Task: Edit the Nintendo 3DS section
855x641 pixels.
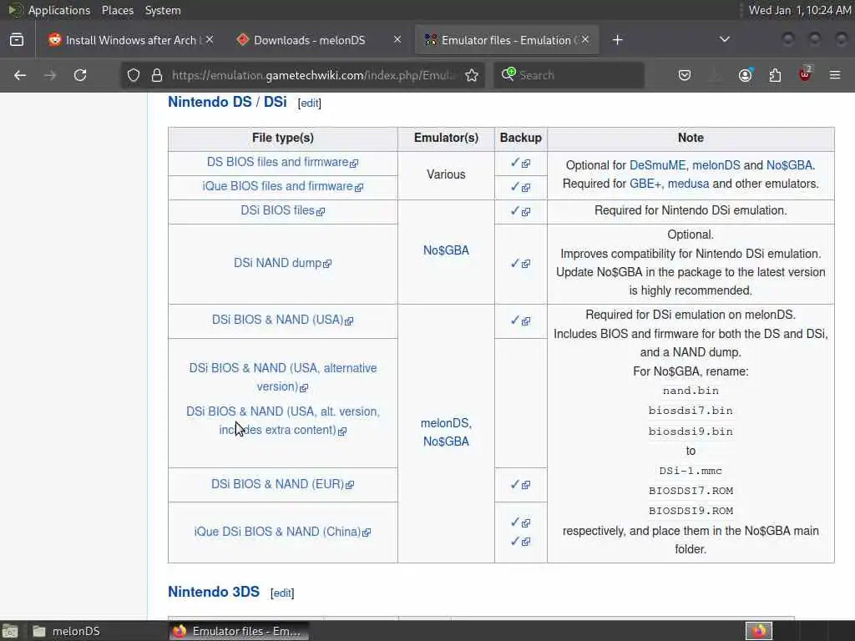Action: (x=282, y=593)
